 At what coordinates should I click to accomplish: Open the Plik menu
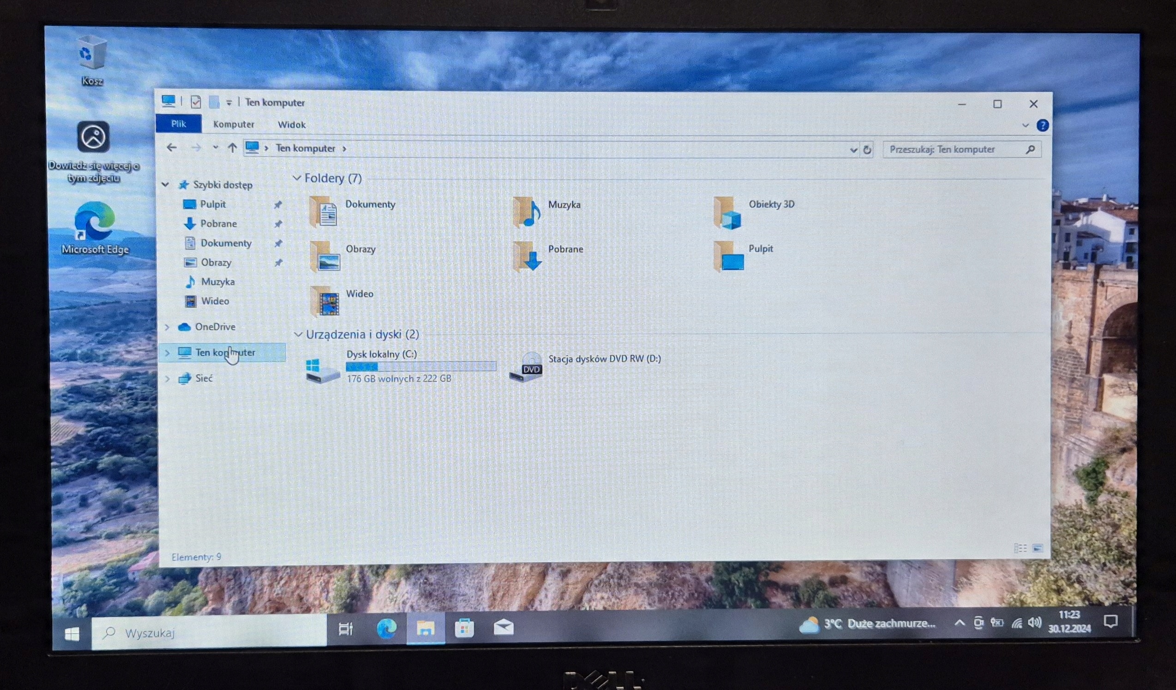click(x=178, y=124)
